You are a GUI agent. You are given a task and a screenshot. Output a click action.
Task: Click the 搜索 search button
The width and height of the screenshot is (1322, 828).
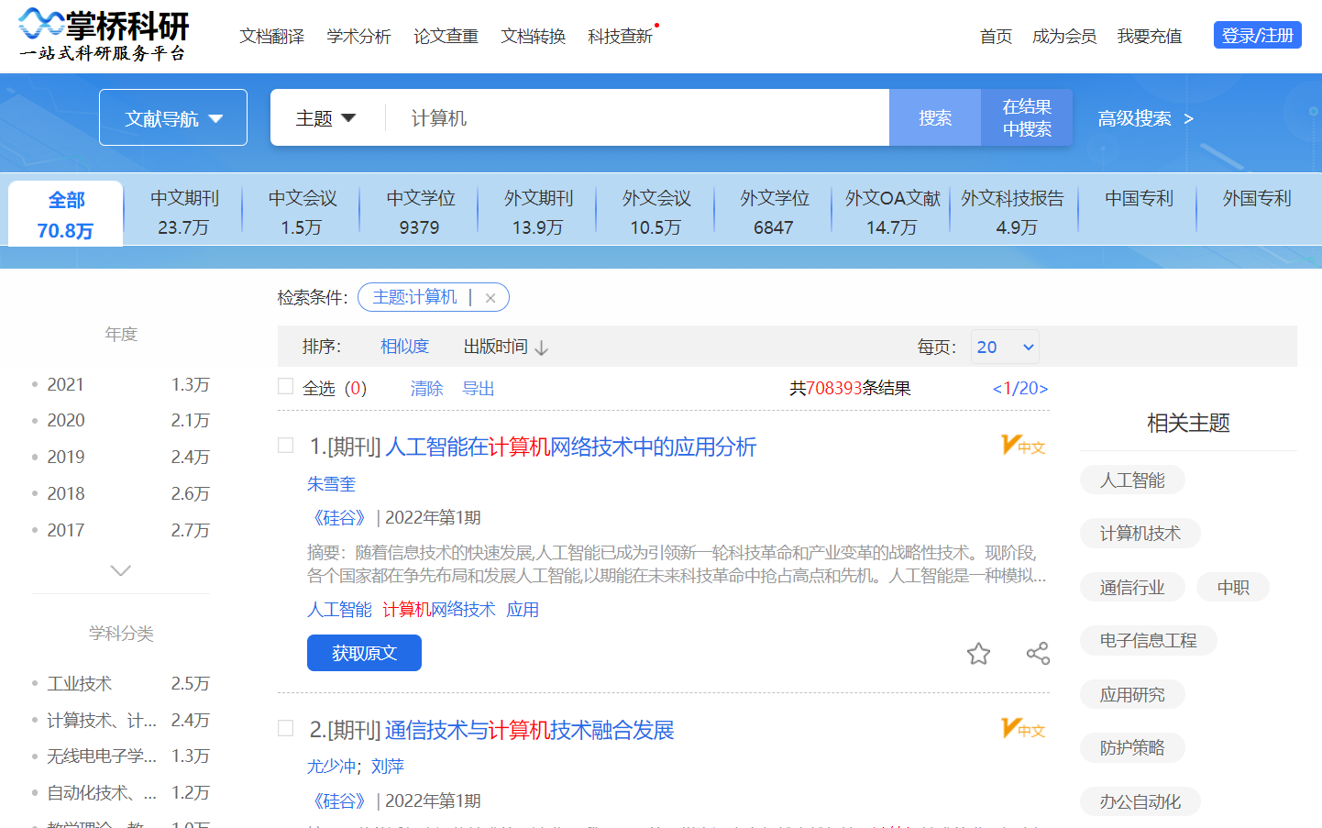(935, 117)
